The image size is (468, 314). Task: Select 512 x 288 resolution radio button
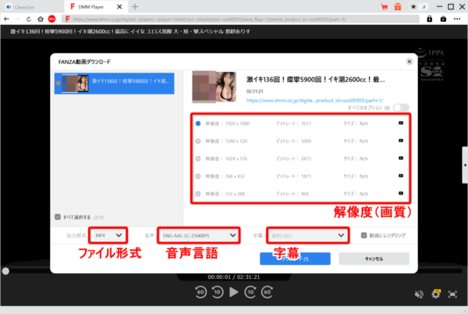tap(198, 194)
